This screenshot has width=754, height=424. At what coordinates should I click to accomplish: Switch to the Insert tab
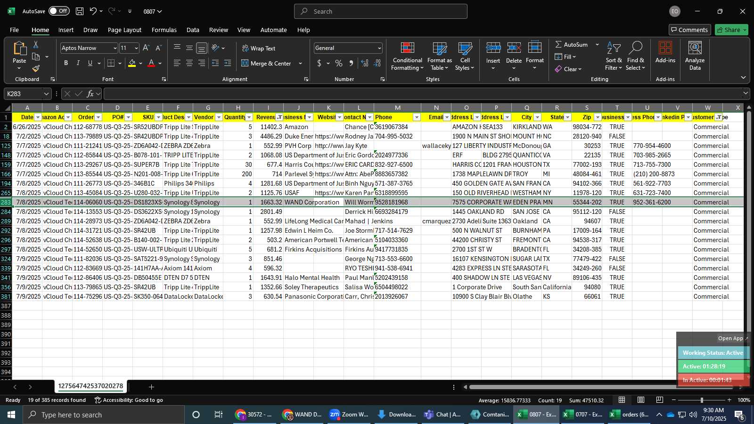click(66, 30)
